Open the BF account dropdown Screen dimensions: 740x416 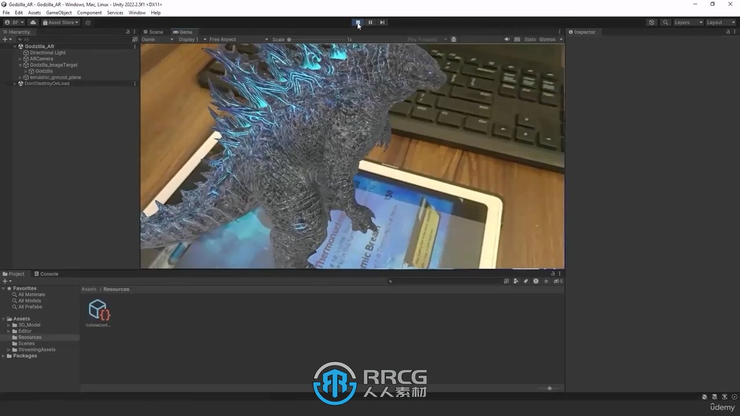coord(14,23)
